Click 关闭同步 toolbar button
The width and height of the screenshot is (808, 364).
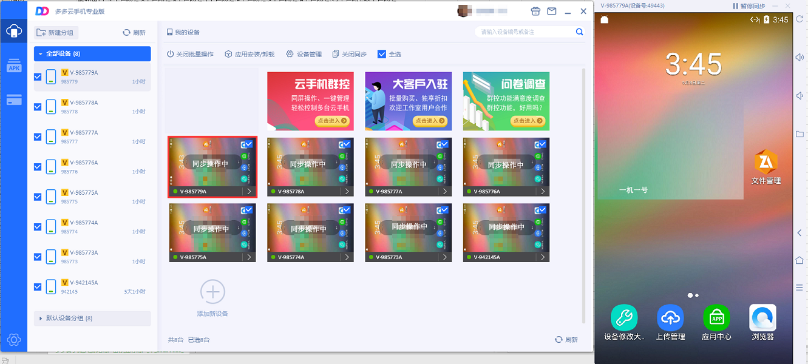coord(350,54)
